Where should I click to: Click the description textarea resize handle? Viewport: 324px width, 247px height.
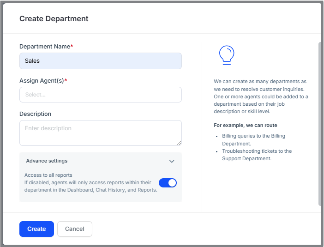[179, 143]
